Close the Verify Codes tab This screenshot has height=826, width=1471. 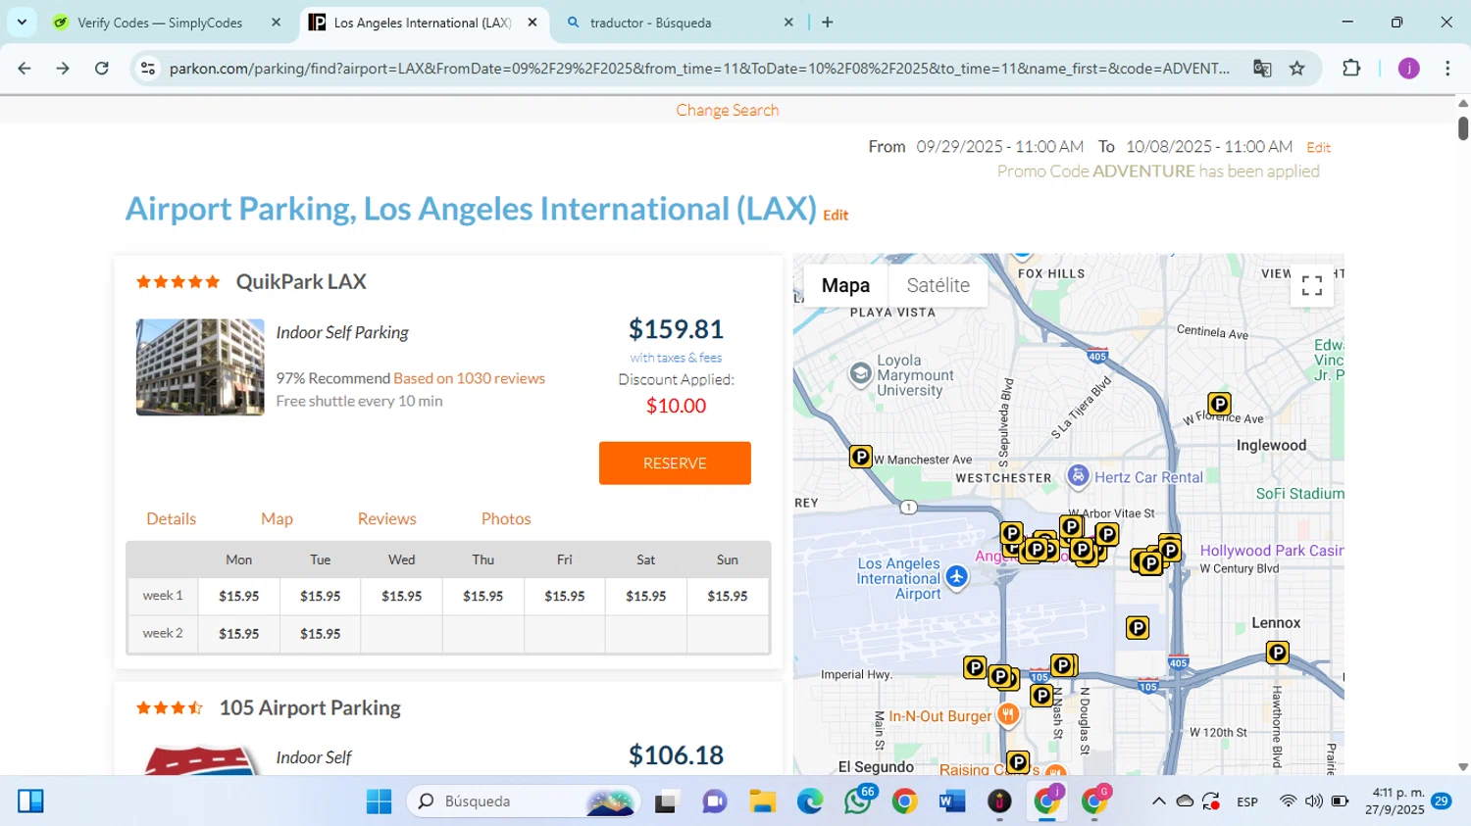[277, 23]
